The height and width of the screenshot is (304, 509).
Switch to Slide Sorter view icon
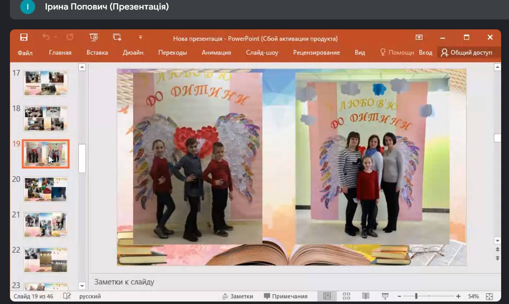pyautogui.click(x=347, y=296)
